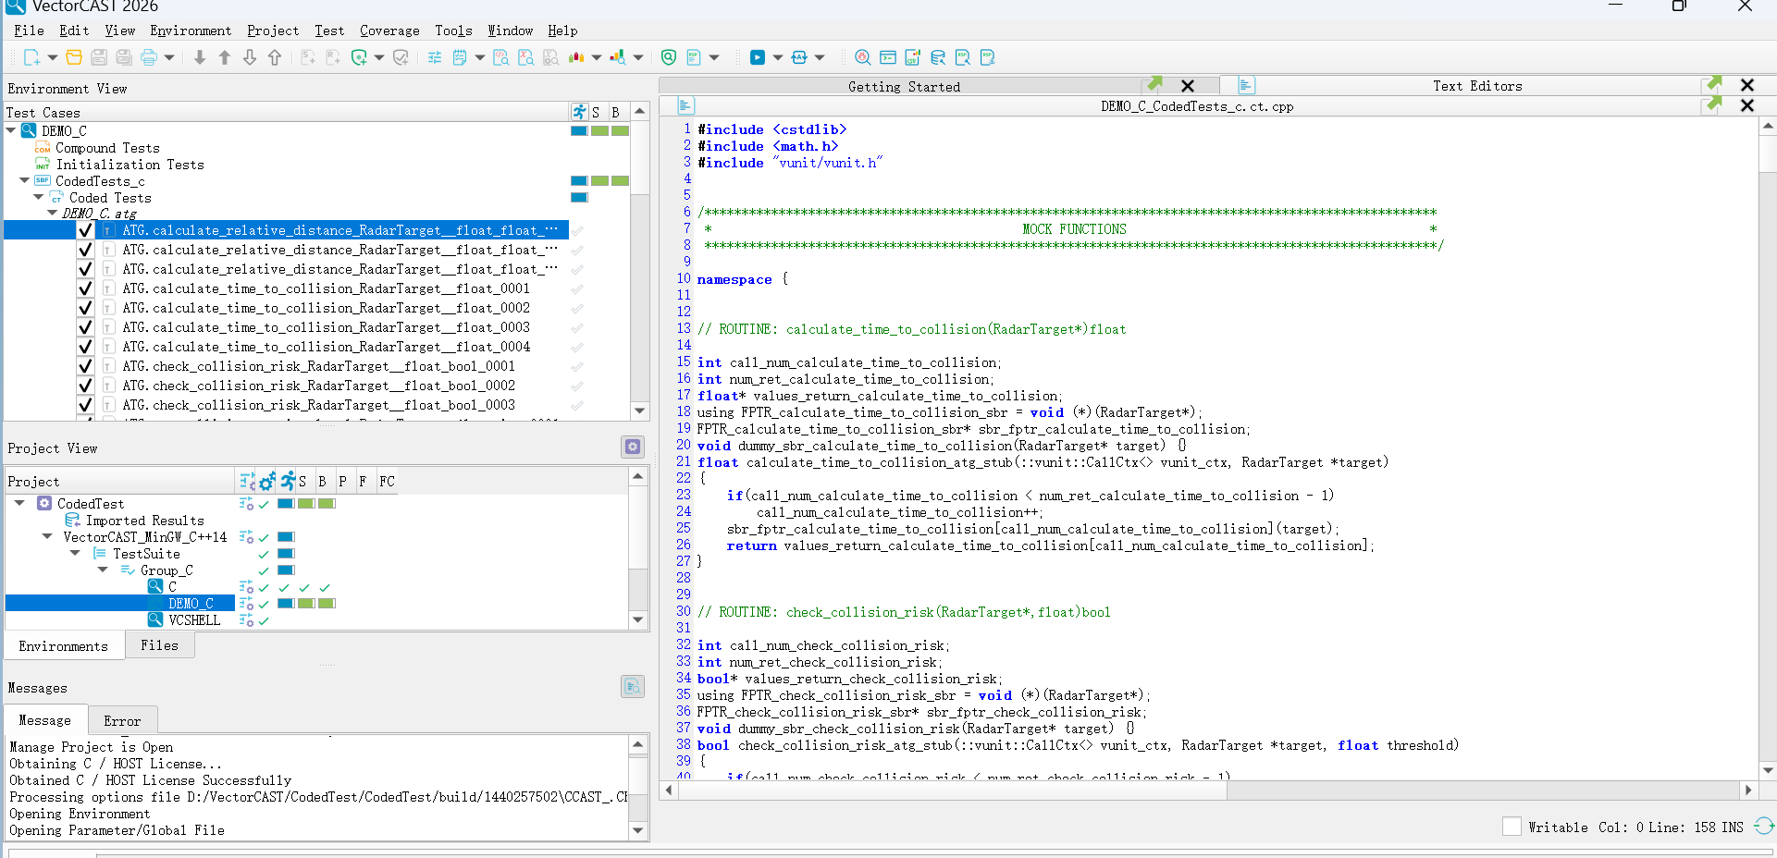Switch to the Error messages tab
Image resolution: width=1777 pixels, height=858 pixels.
pos(122,721)
